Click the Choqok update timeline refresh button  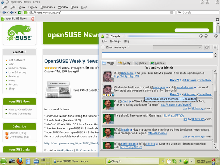(207, 48)
